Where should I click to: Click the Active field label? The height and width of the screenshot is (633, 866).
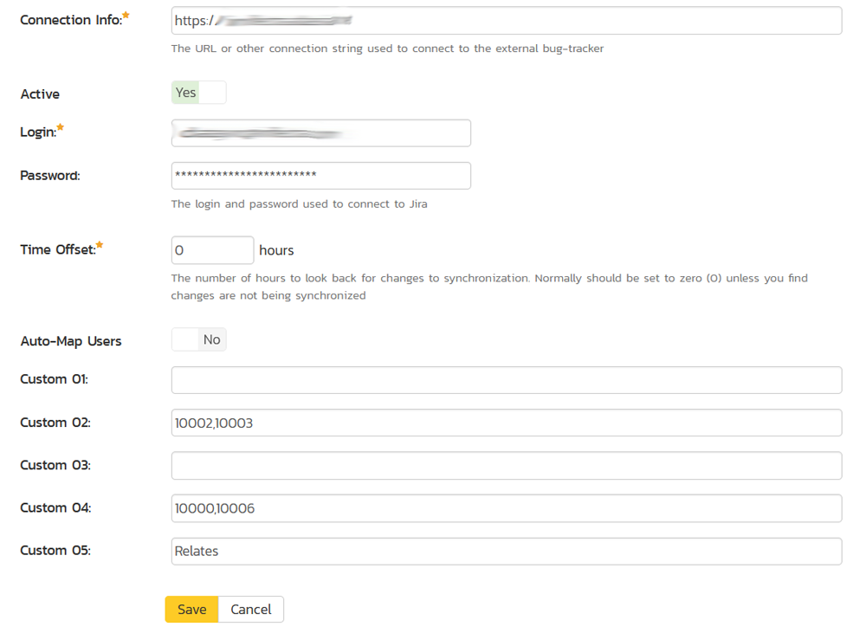40,94
